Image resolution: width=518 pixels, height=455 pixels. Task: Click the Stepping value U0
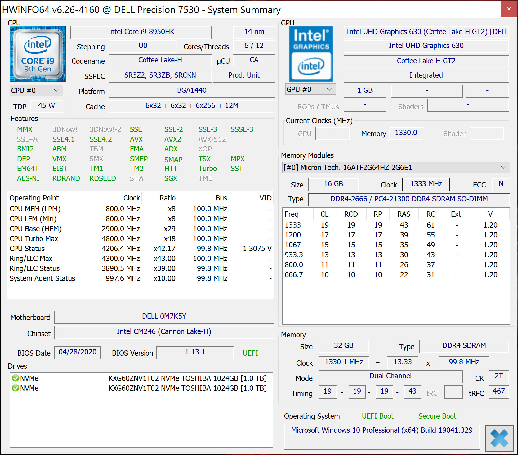(x=143, y=46)
